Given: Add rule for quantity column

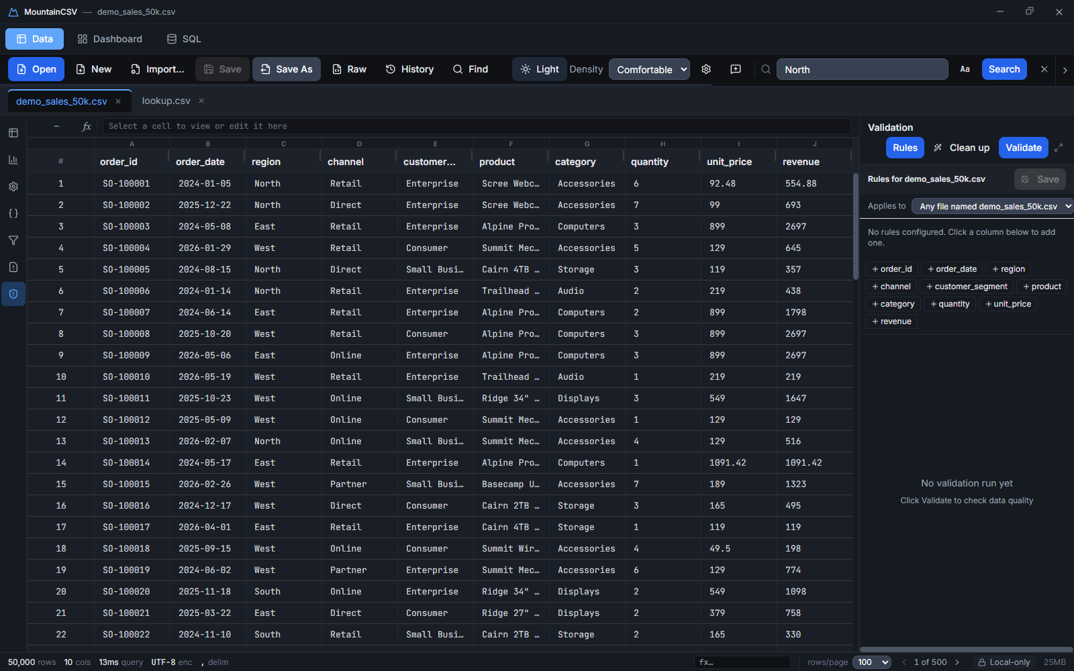Looking at the screenshot, I should pos(950,304).
